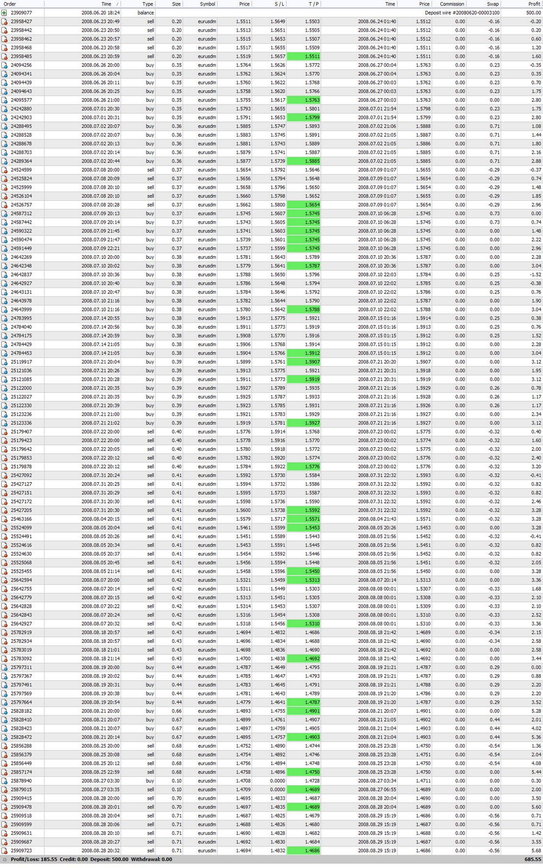Select order number 25879015
The image size is (543, 868).
coord(21,789)
